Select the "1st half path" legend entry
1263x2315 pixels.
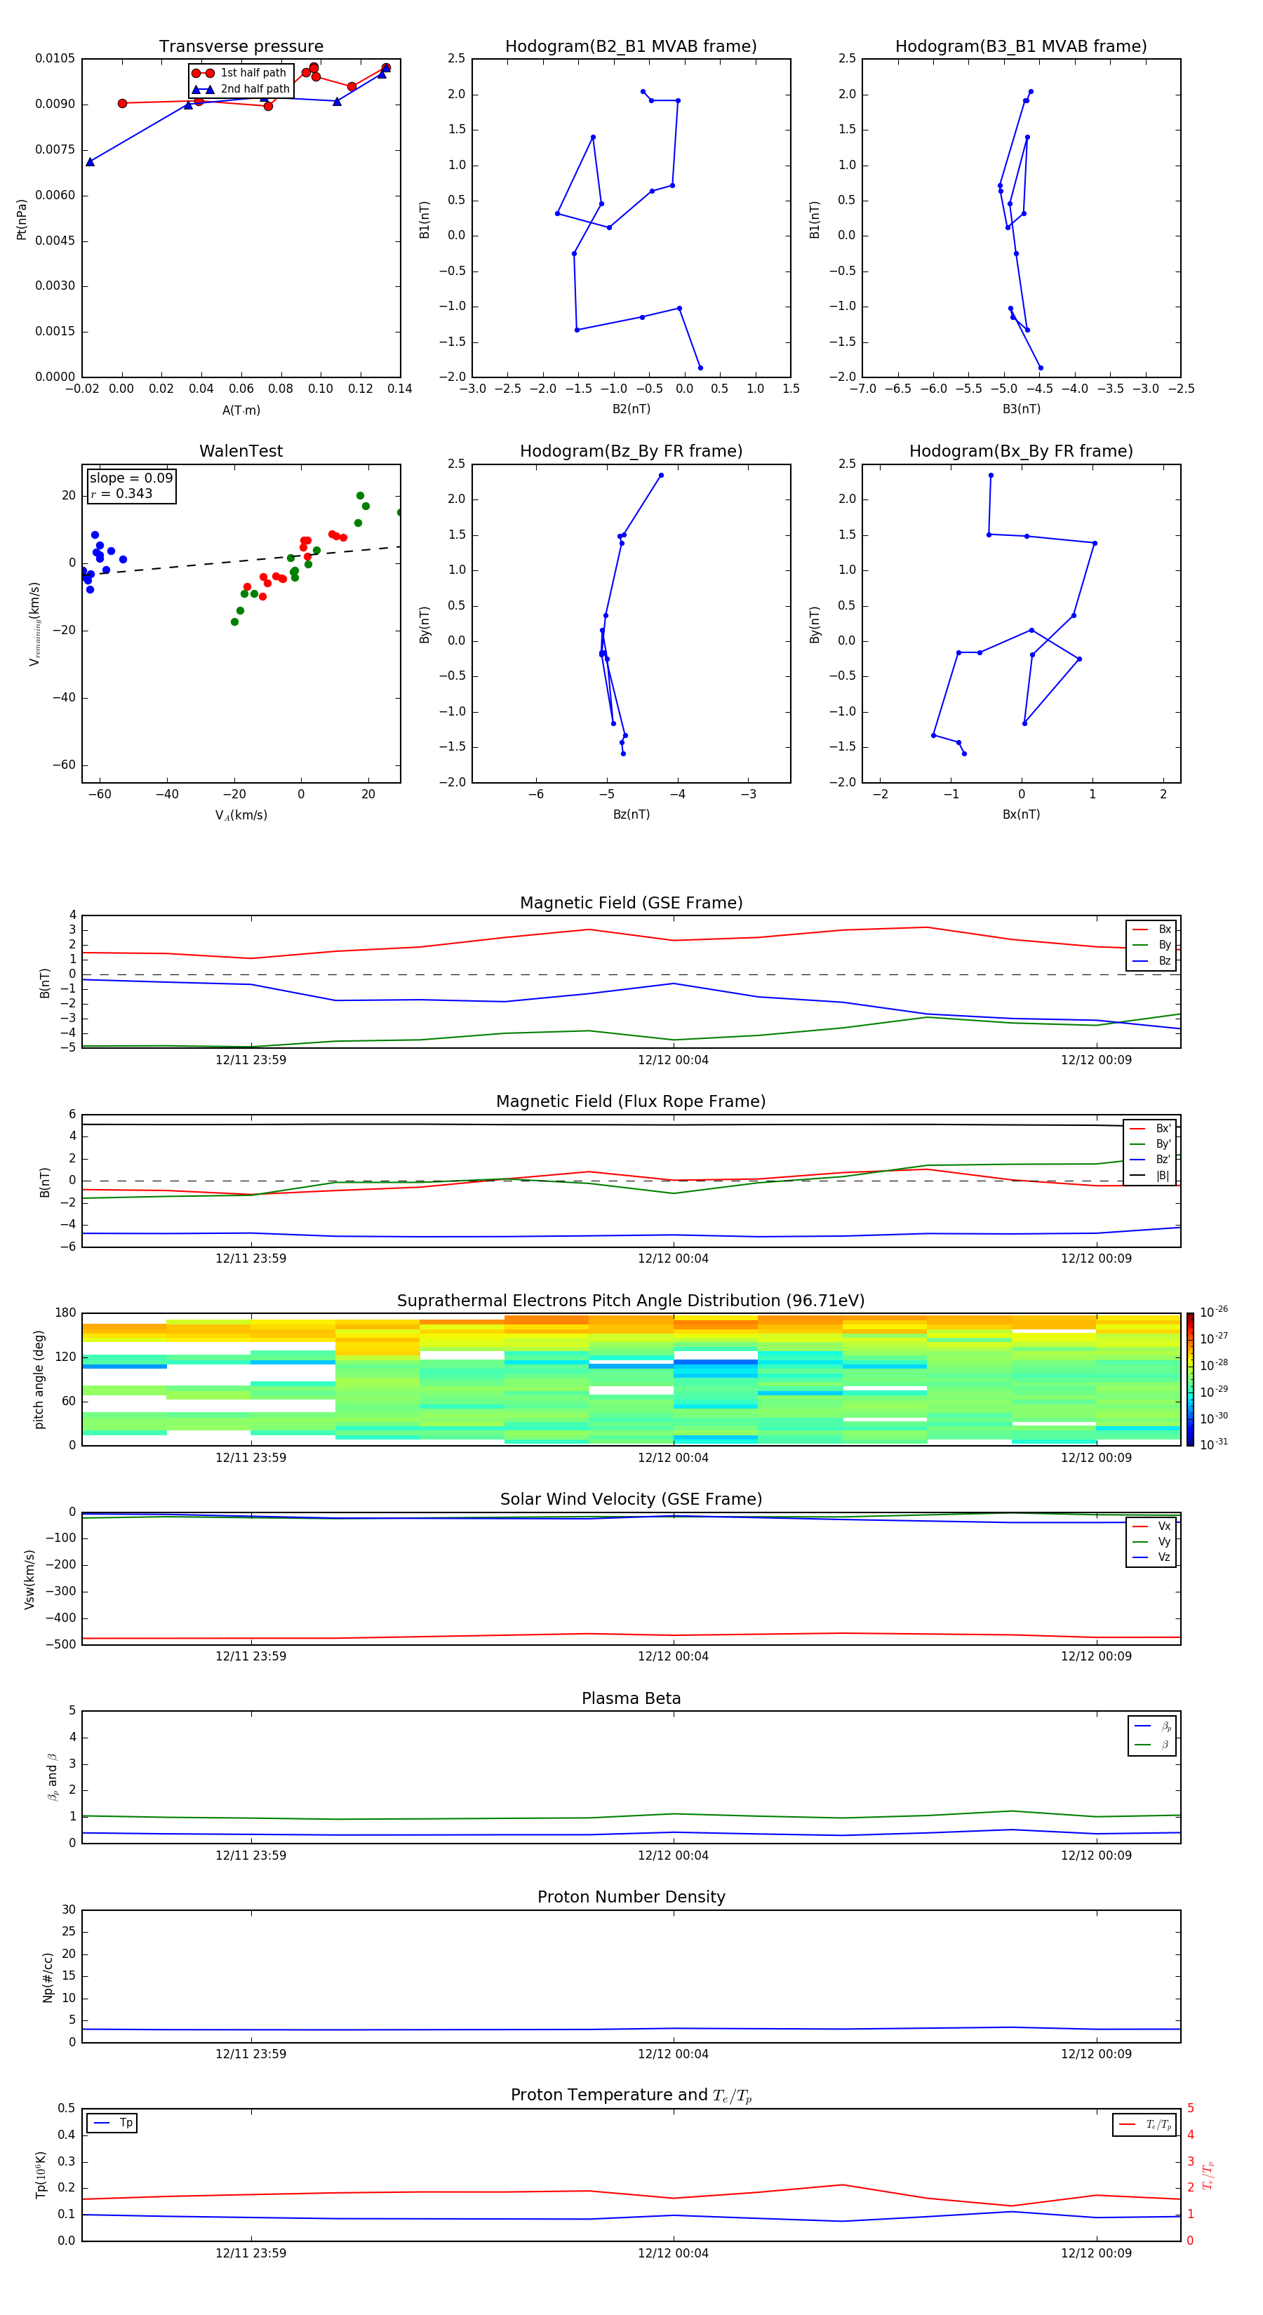pyautogui.click(x=240, y=73)
